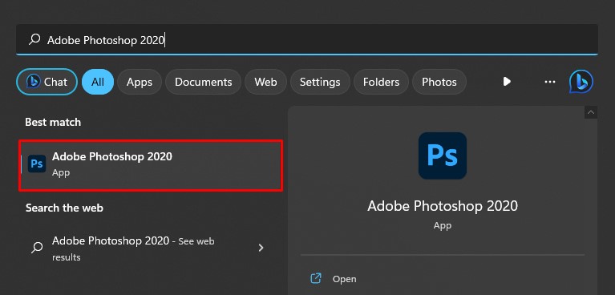The height and width of the screenshot is (295, 615).
Task: Click the search magnifier icon in the search box
Action: pyautogui.click(x=35, y=39)
